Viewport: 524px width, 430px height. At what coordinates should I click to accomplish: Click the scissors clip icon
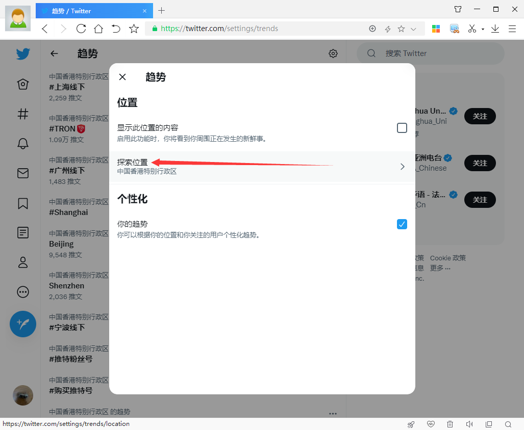click(x=472, y=29)
